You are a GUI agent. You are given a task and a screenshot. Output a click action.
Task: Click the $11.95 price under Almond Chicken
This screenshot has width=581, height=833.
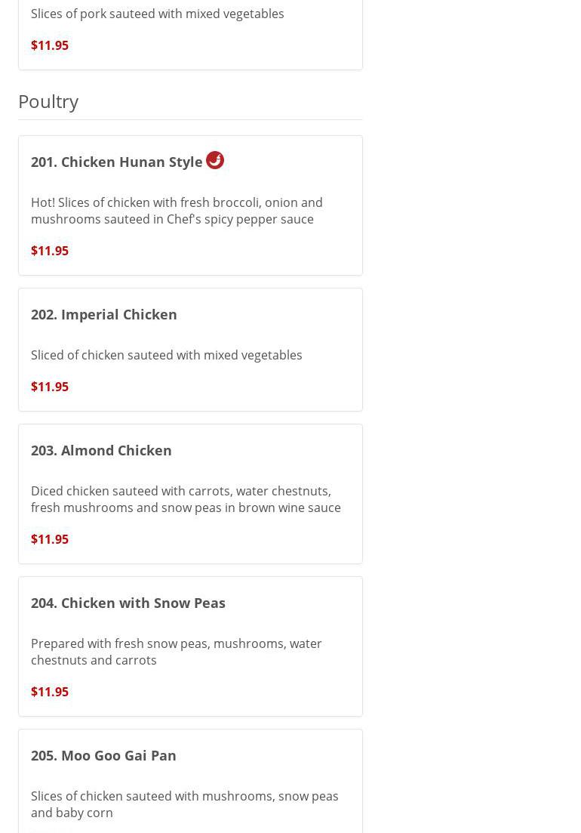(x=50, y=539)
